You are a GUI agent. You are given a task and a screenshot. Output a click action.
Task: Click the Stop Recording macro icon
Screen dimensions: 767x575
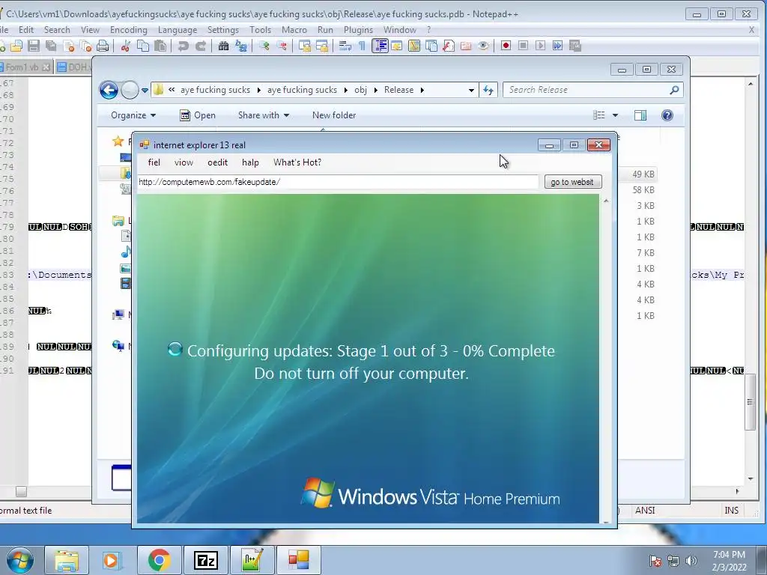coord(523,46)
